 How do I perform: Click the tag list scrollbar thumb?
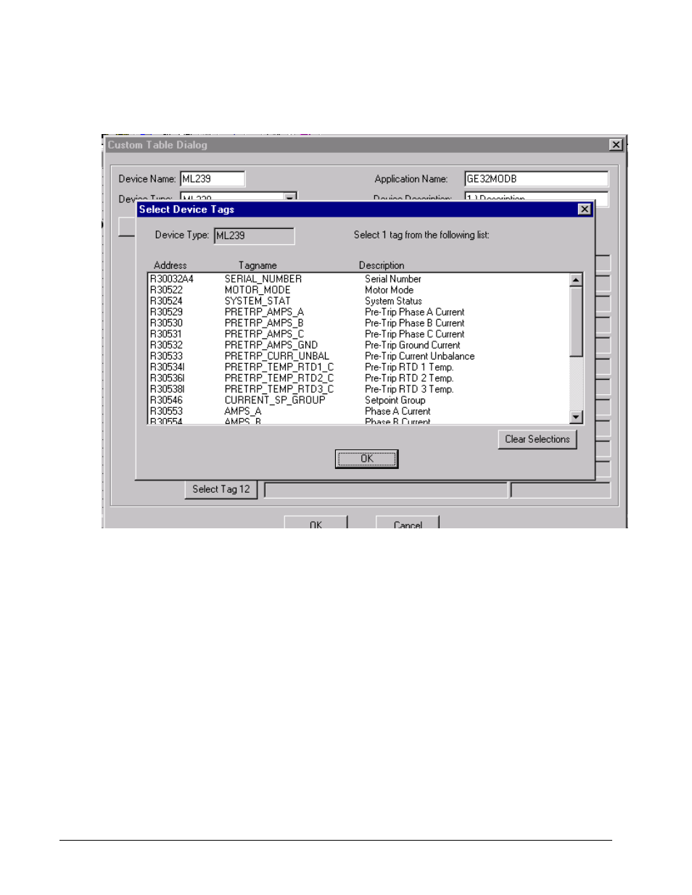pos(576,322)
